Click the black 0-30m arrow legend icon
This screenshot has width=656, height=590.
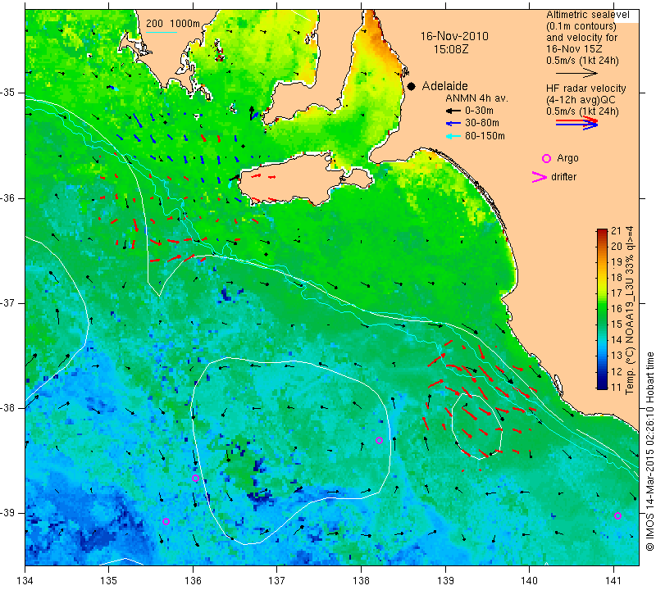(x=453, y=111)
